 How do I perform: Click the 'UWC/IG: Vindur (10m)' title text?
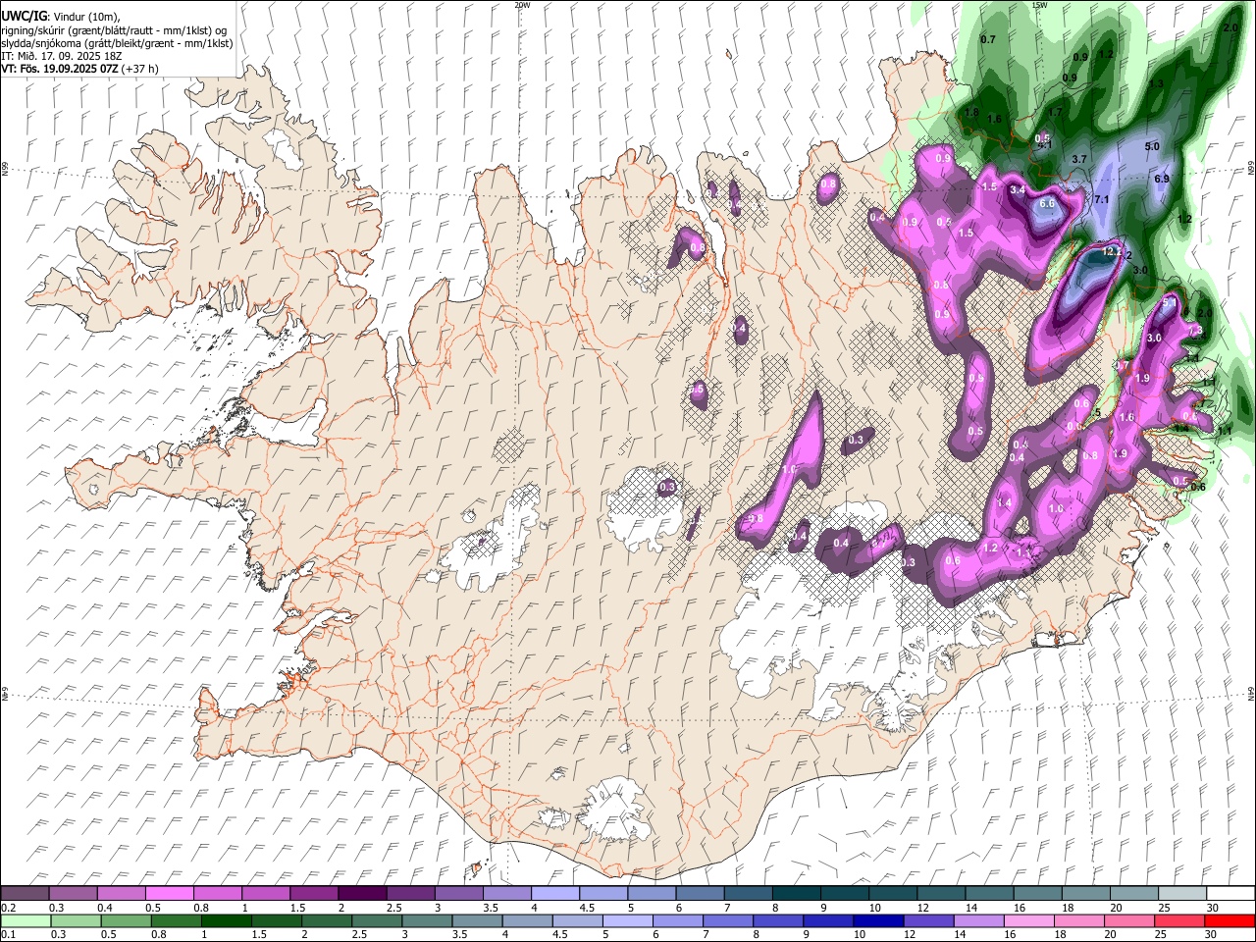pos(60,17)
